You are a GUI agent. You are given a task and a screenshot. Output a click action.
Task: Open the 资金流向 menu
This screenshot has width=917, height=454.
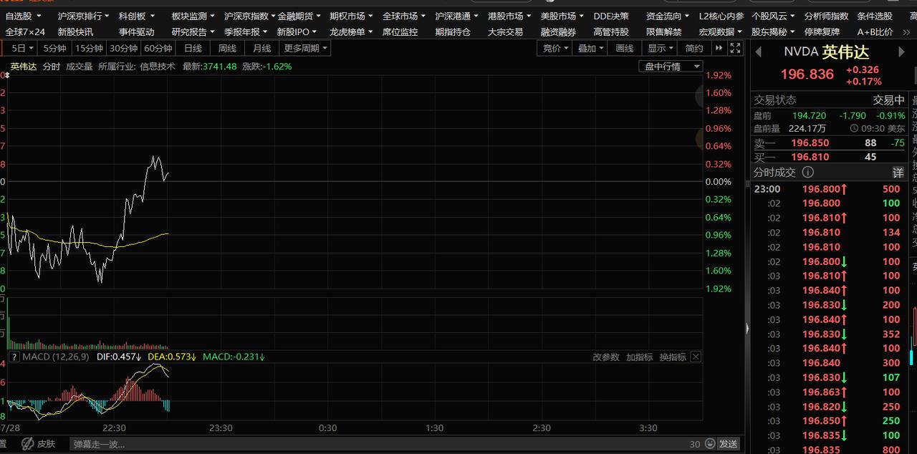point(668,16)
